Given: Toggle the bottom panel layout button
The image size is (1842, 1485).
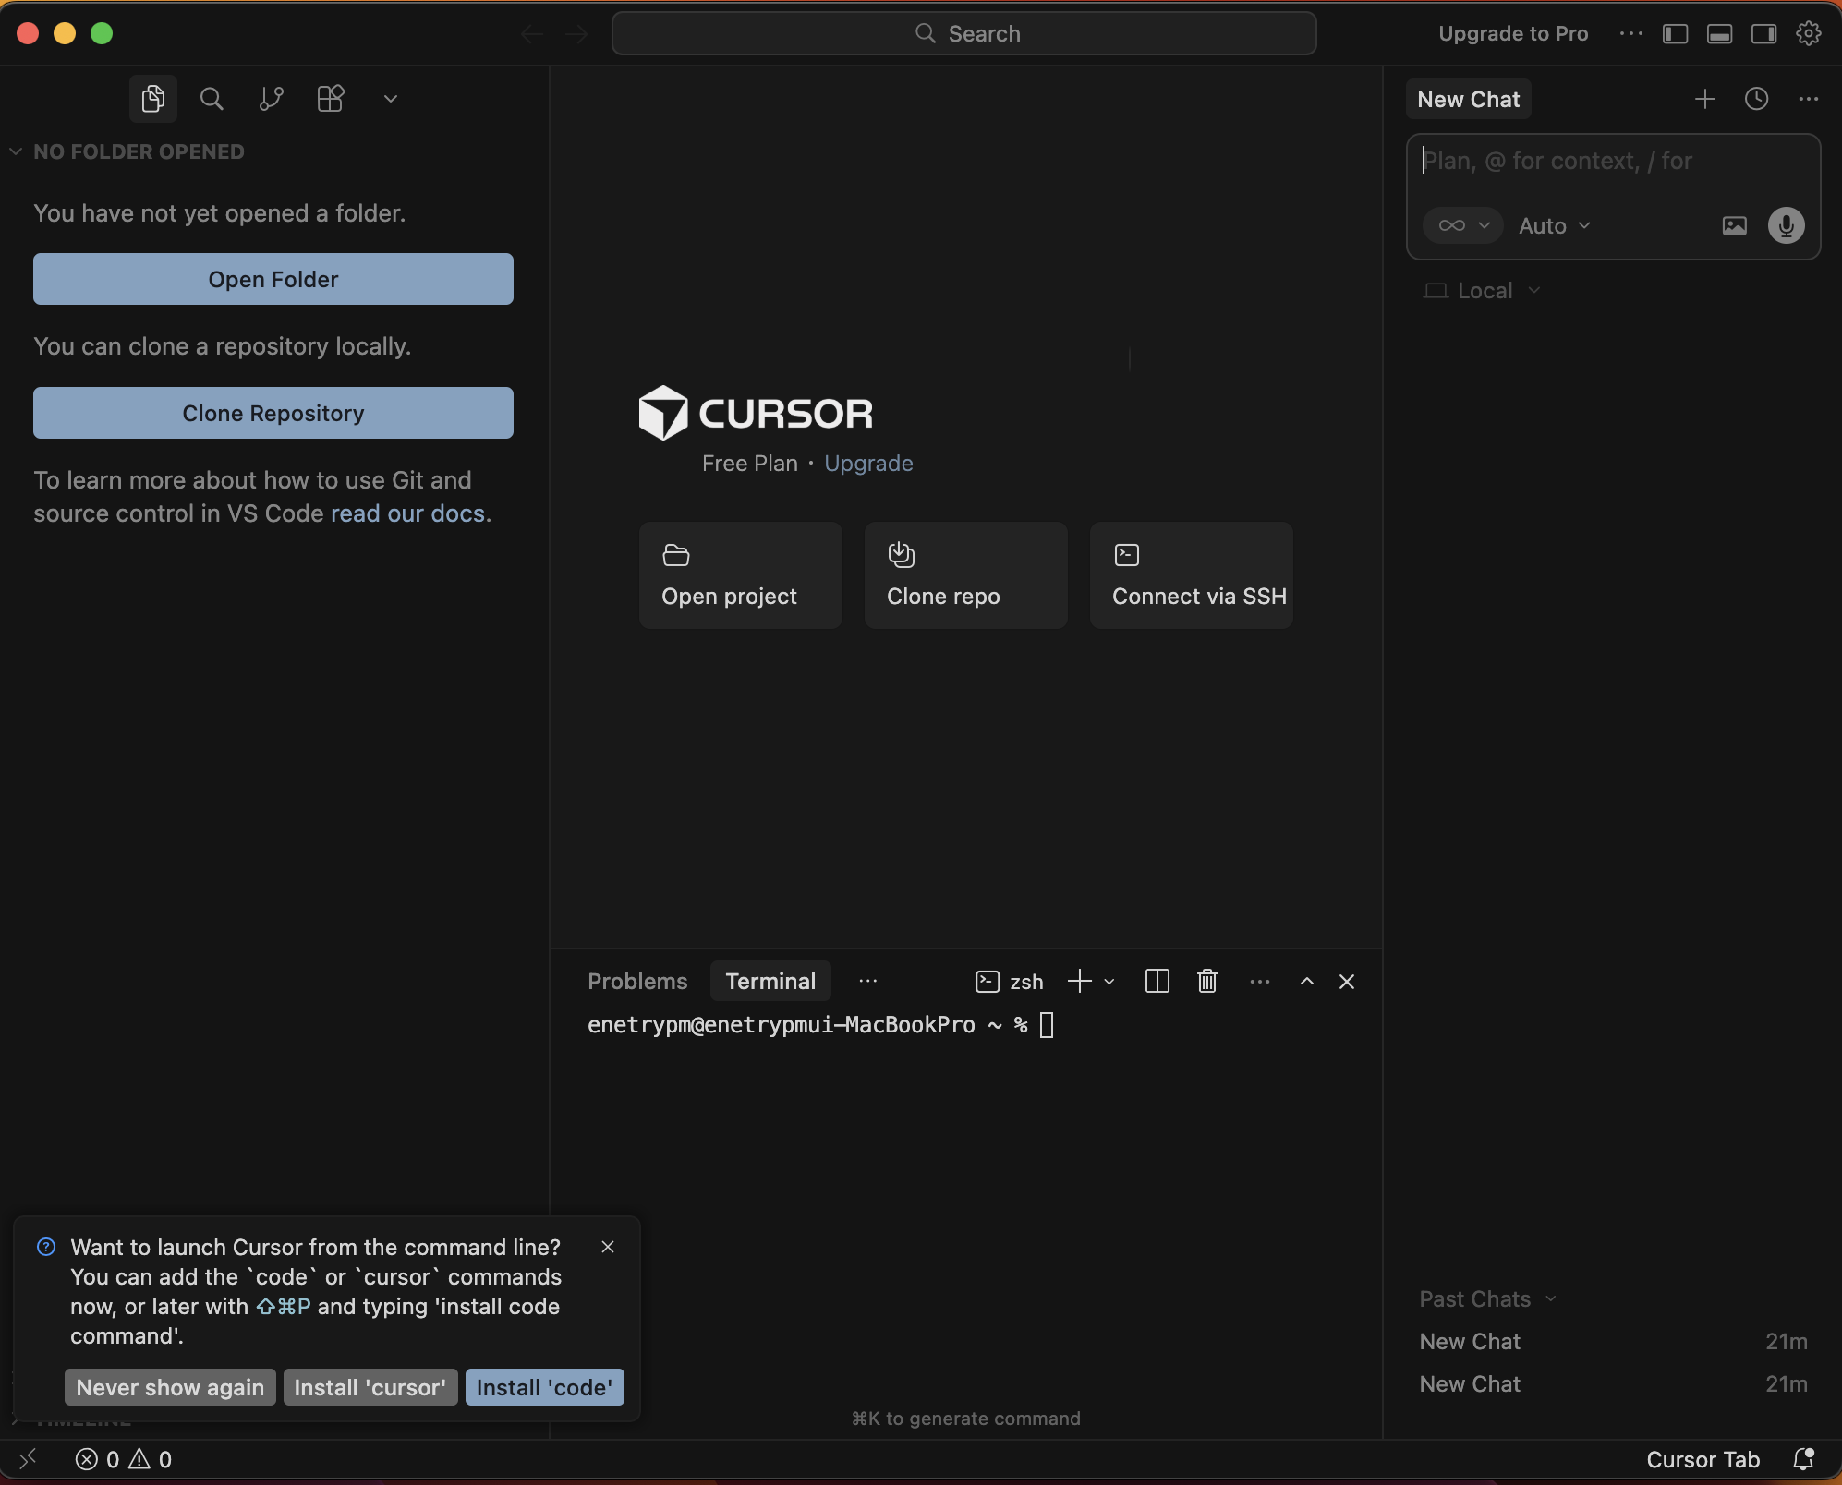Looking at the screenshot, I should [1719, 34].
